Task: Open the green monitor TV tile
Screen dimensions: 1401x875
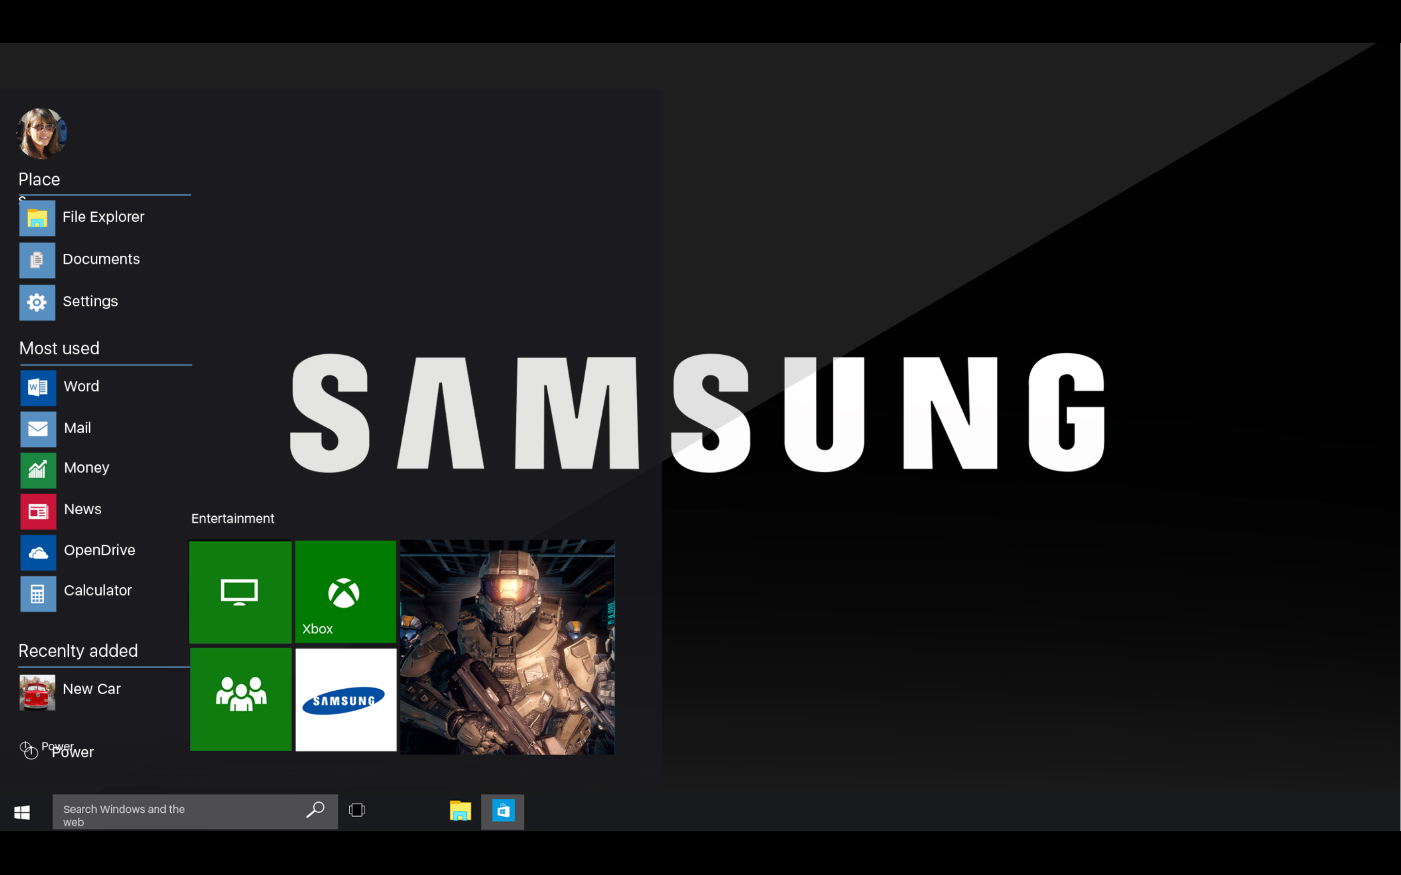Action: [x=240, y=592]
